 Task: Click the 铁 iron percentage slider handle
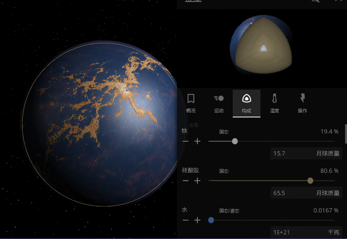tap(235, 141)
